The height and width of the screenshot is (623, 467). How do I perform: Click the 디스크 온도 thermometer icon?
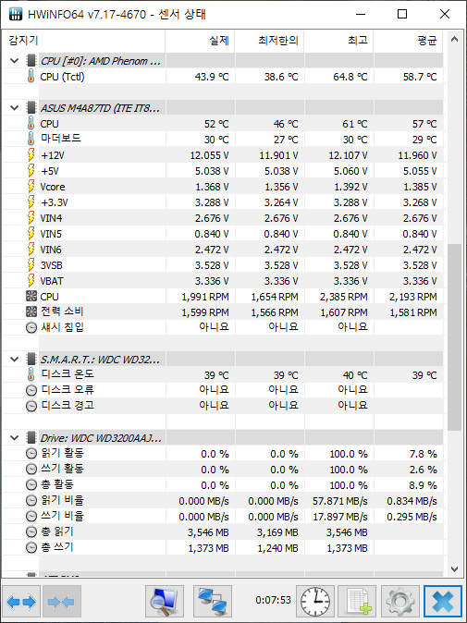(31, 374)
